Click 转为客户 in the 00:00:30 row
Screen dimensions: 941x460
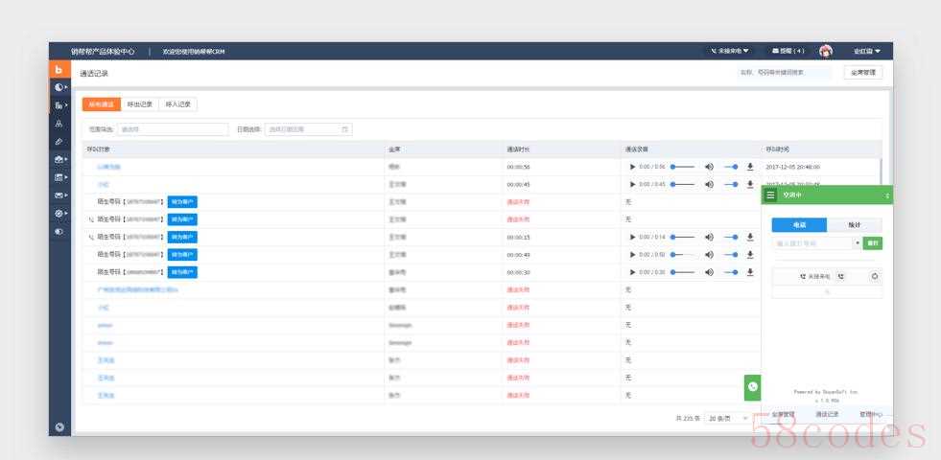[x=182, y=272]
